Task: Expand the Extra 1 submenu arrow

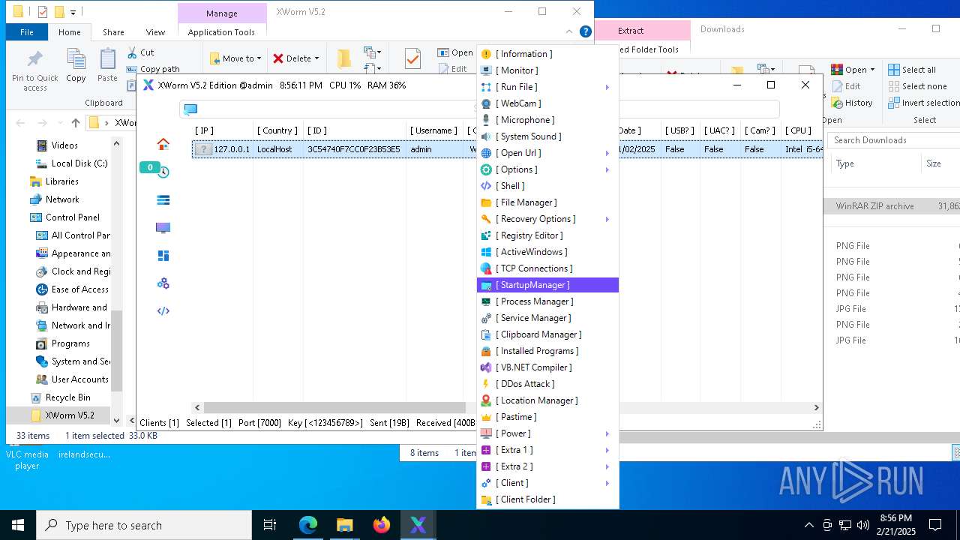Action: coord(607,450)
